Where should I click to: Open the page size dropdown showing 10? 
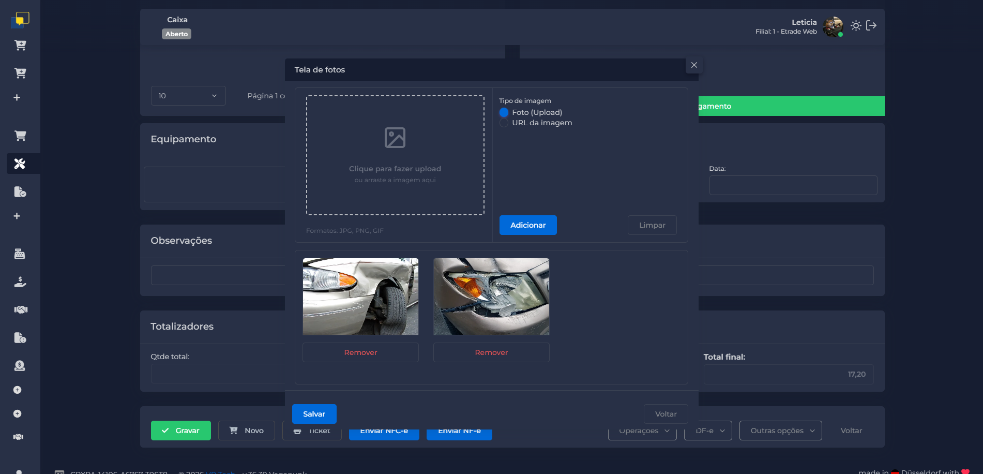tap(188, 96)
